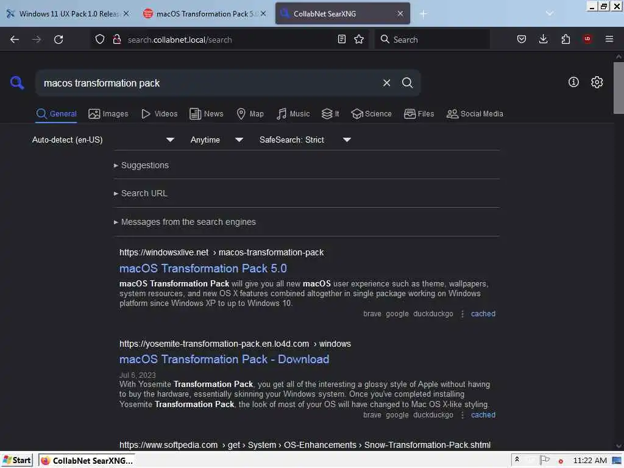Click the softpedia.com result URL
The image size is (624, 468).
(305, 445)
